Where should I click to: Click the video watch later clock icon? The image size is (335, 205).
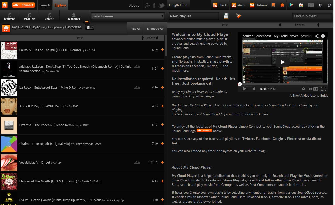303,89
